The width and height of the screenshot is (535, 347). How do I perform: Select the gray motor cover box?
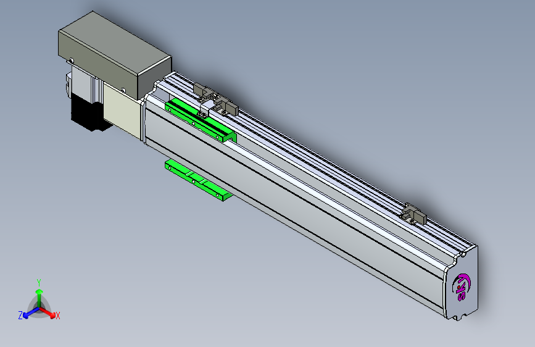point(115,56)
